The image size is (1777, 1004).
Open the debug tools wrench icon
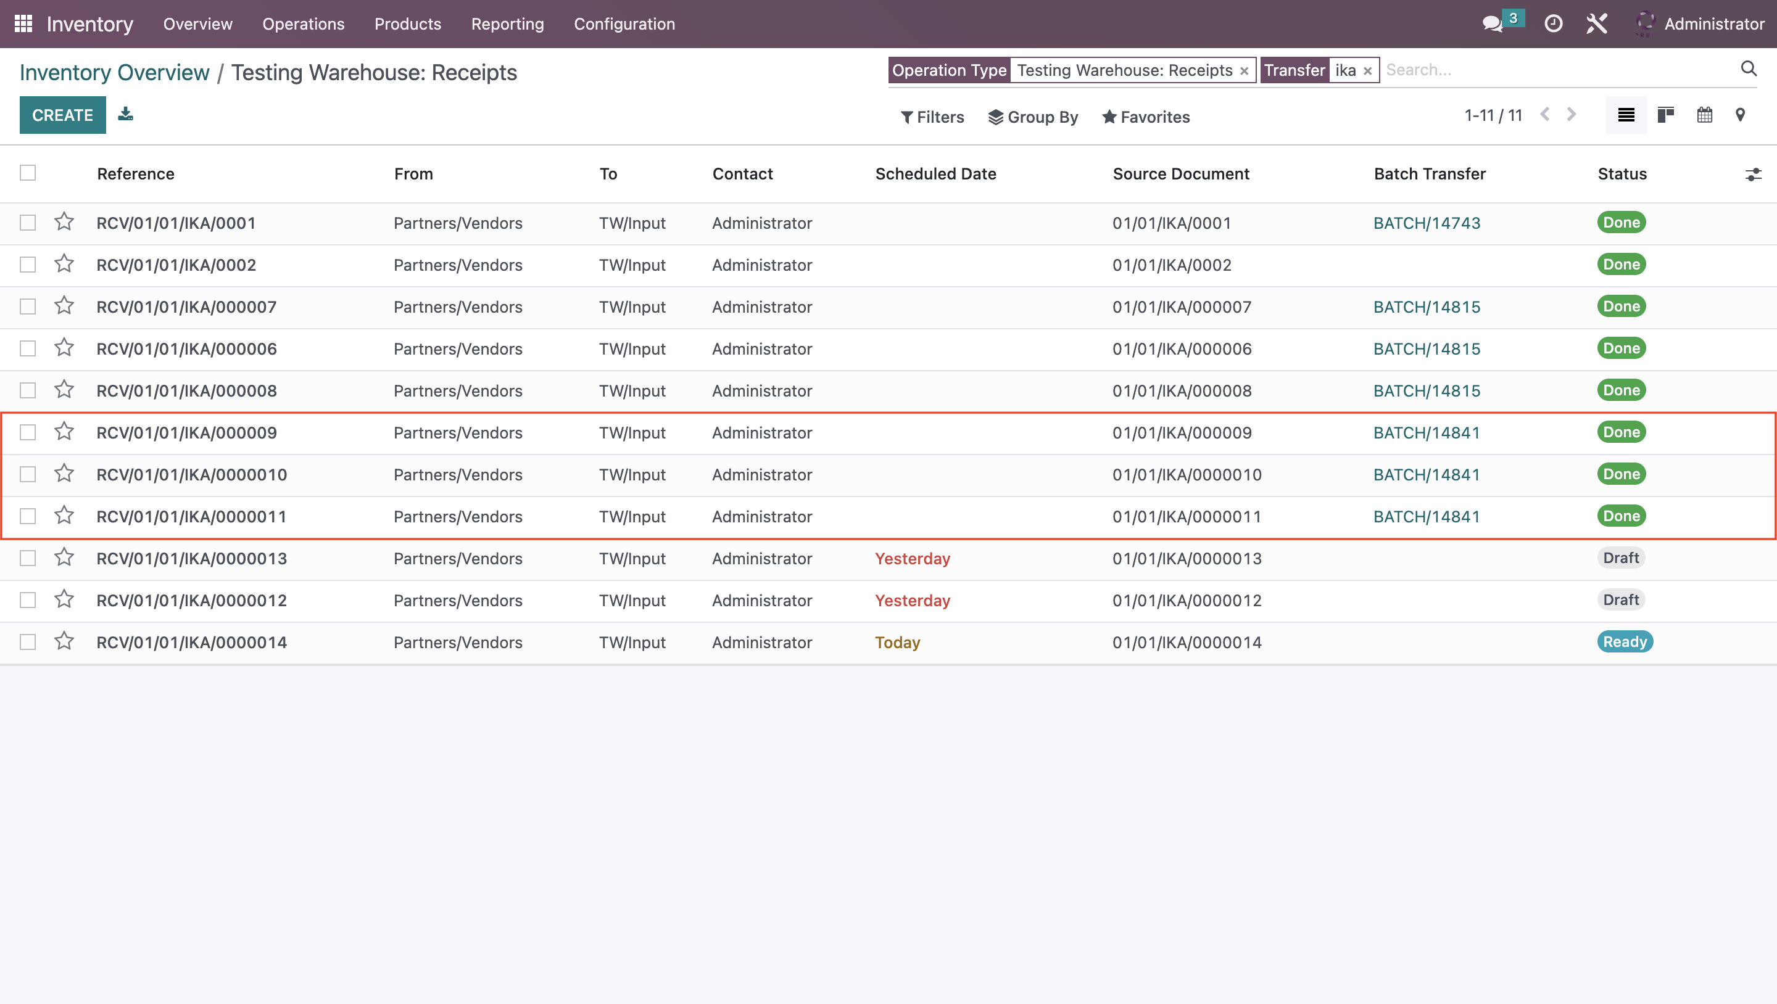pyautogui.click(x=1596, y=23)
